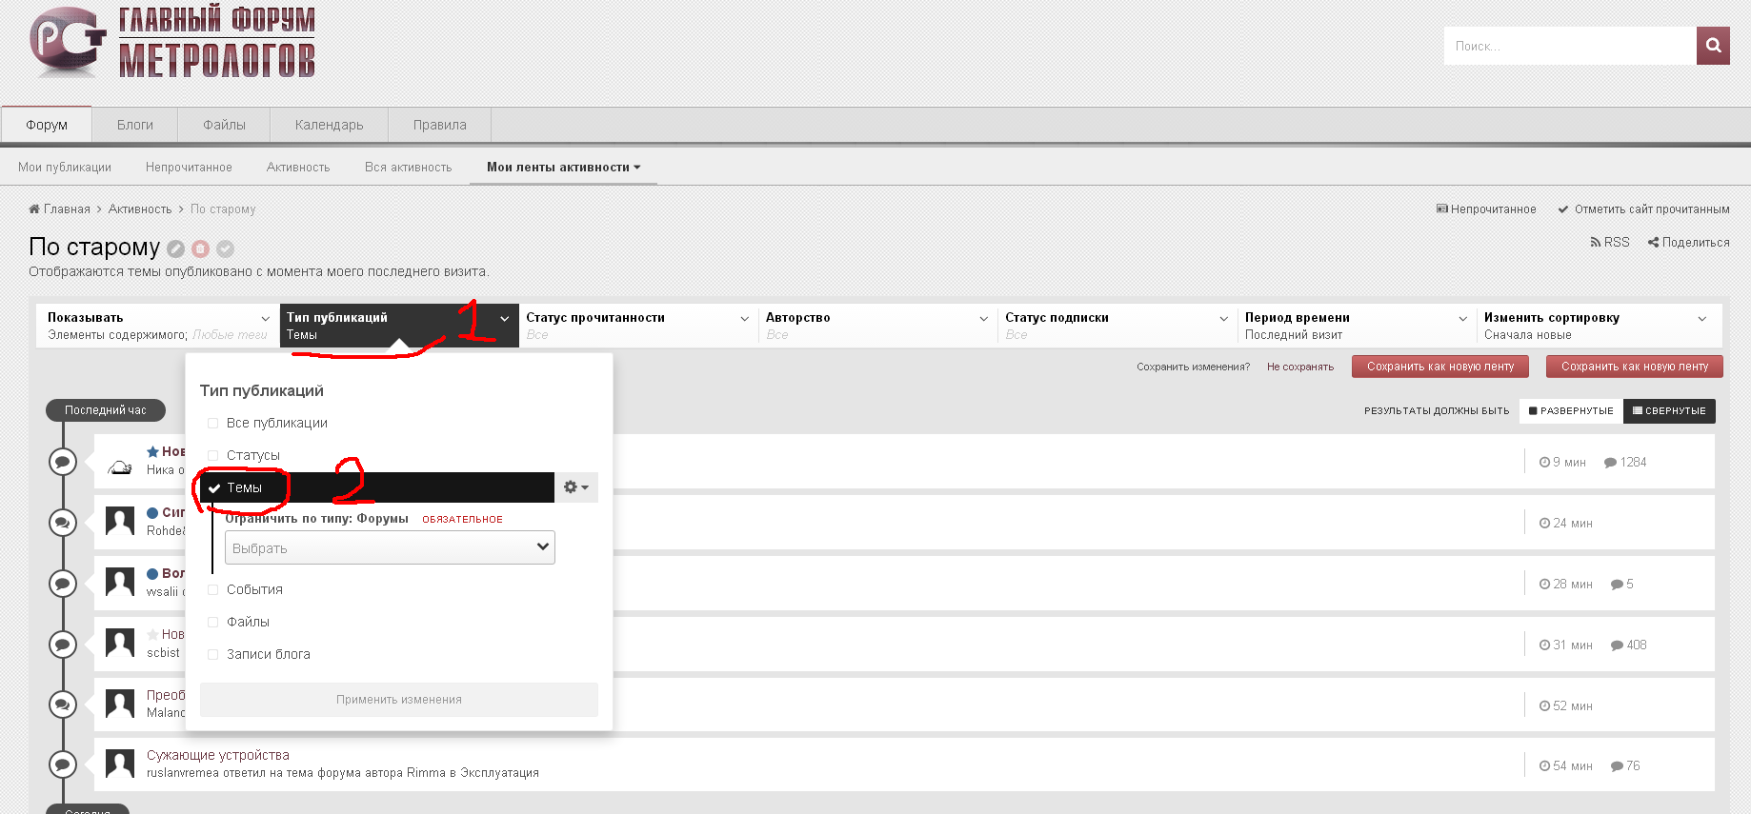Check the 'Все публикации' checkbox
The height and width of the screenshot is (814, 1751).
point(213,424)
